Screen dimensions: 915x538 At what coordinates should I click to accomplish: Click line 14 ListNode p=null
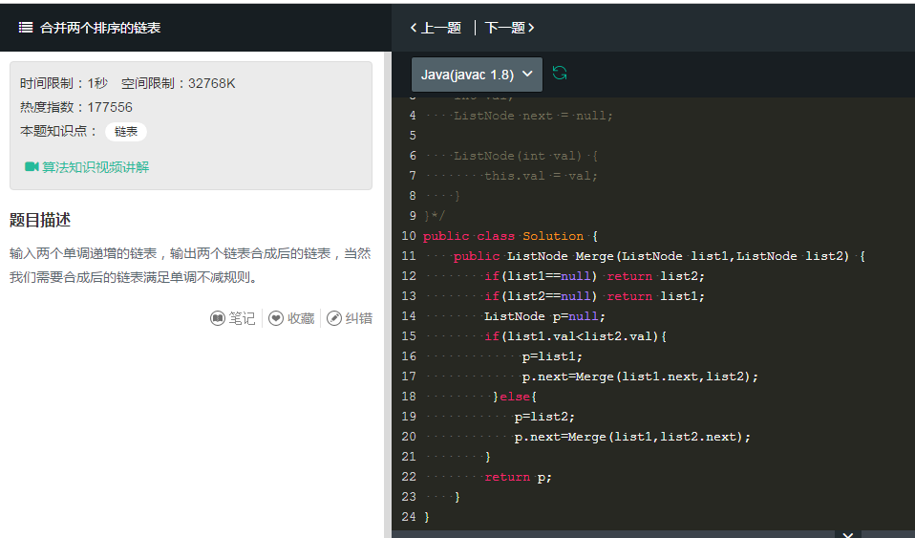coord(545,316)
